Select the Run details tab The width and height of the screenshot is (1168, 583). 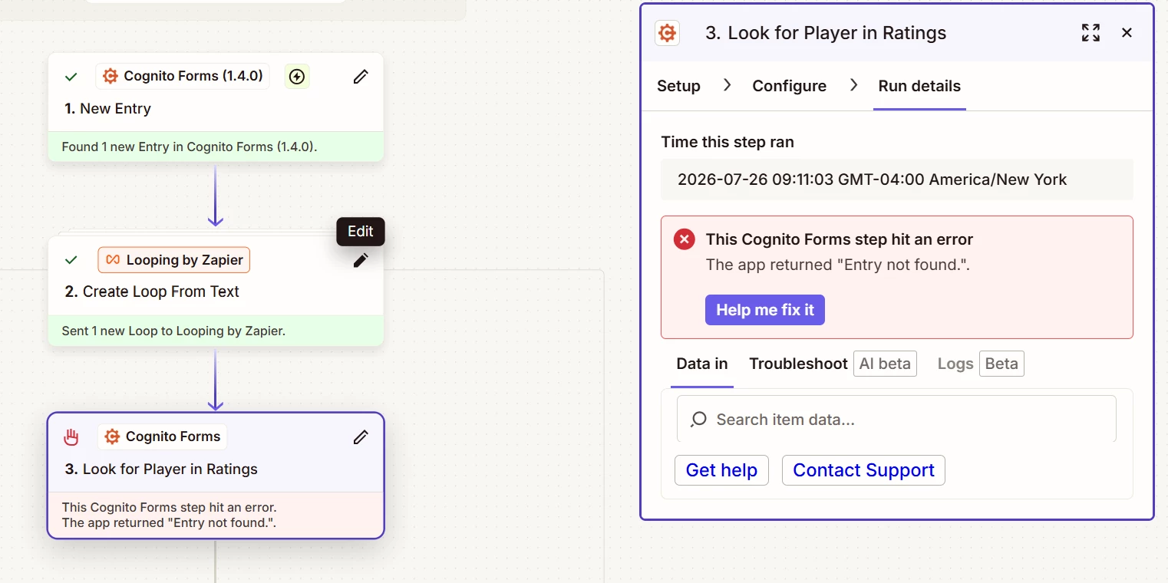tap(919, 86)
